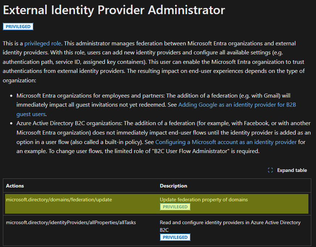
Task: Click the 'guest users' link continuation
Action: tap(31, 114)
